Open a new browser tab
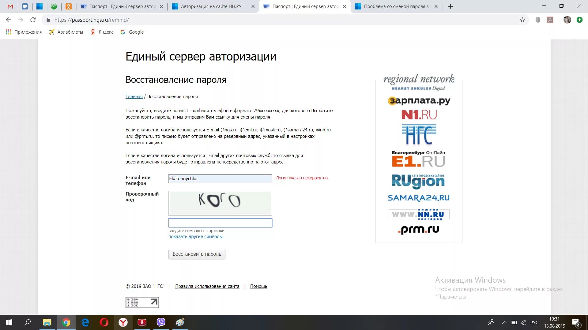The width and height of the screenshot is (588, 330). [x=450, y=6]
